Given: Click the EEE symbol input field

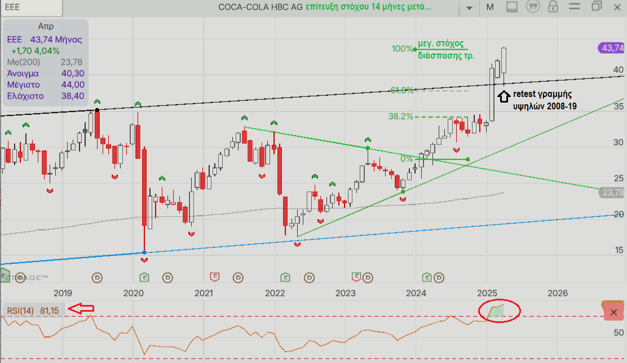Looking at the screenshot, I should click(x=31, y=7).
